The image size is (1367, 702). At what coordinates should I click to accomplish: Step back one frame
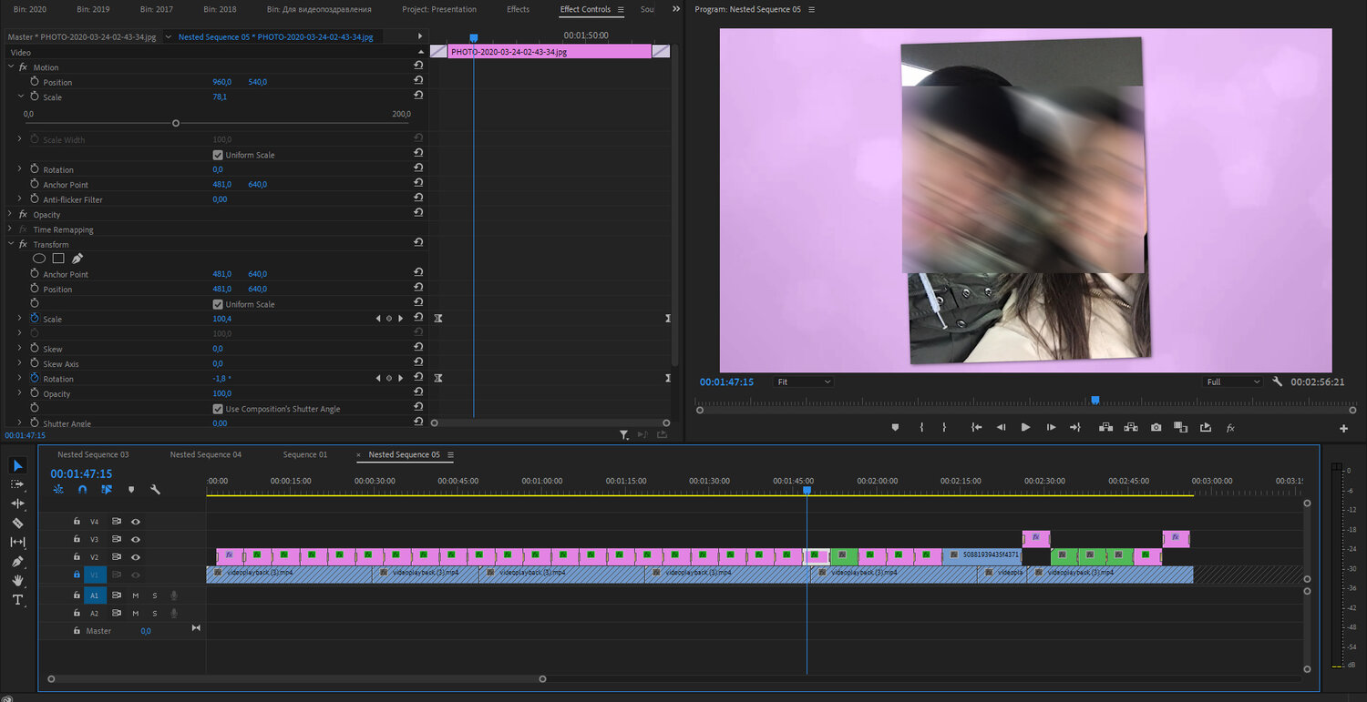[1001, 427]
